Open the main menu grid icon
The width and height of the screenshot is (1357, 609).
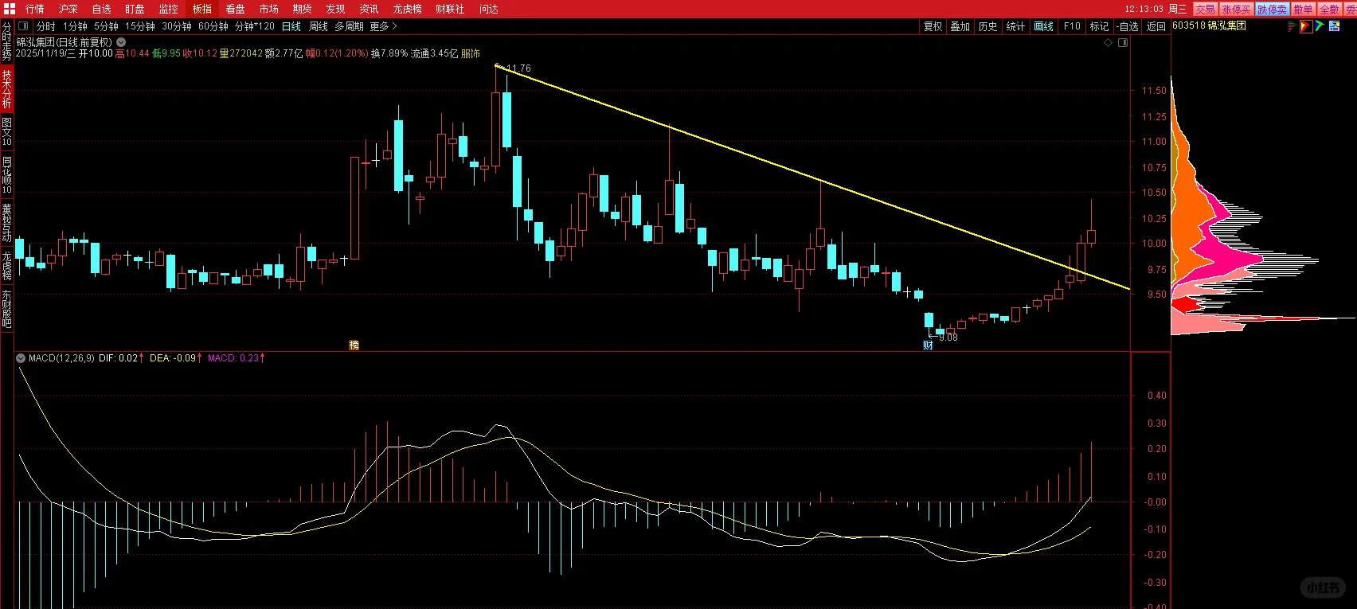coord(8,9)
